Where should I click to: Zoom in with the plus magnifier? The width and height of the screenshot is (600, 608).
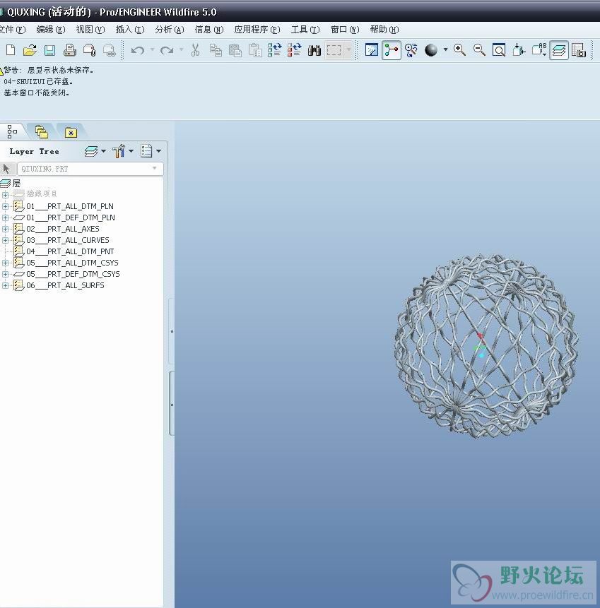(x=459, y=50)
